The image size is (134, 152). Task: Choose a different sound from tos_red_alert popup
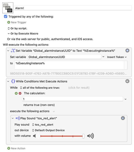click(x=43, y=125)
